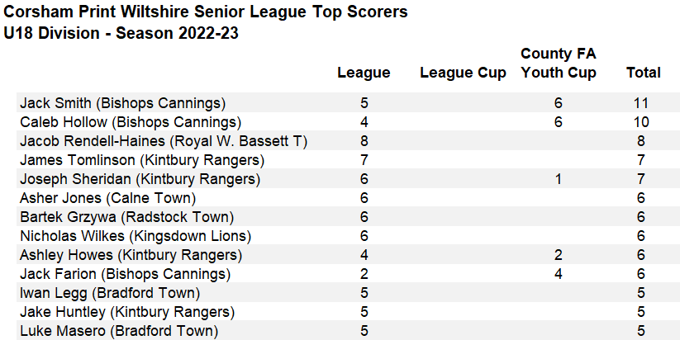Click Asher Jones (Calne Town) name
The image size is (680, 340).
click(x=107, y=198)
